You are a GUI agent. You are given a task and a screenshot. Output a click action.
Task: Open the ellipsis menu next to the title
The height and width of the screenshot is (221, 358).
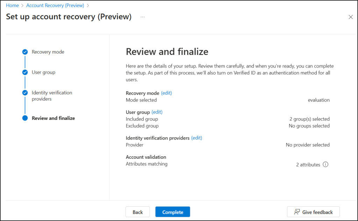(142, 17)
